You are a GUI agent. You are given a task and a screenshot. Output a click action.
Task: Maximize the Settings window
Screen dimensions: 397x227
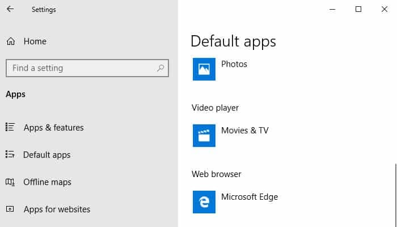click(358, 10)
